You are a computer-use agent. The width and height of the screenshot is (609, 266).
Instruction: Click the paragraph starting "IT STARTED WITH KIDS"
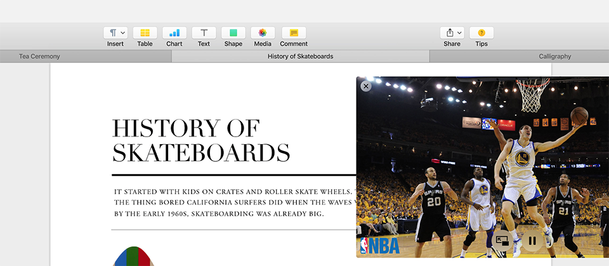click(235, 203)
